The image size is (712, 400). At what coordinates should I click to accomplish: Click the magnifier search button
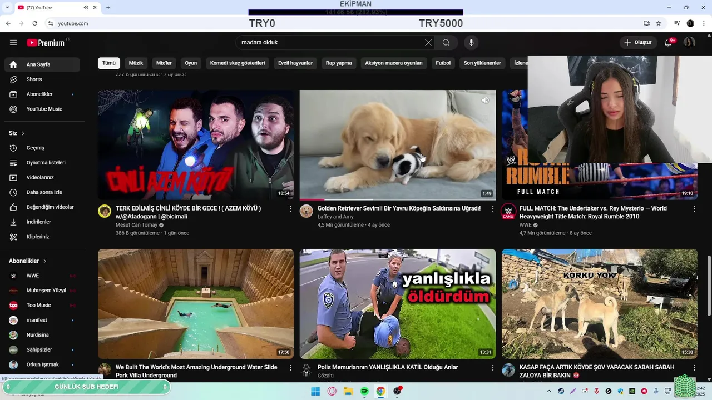(446, 43)
